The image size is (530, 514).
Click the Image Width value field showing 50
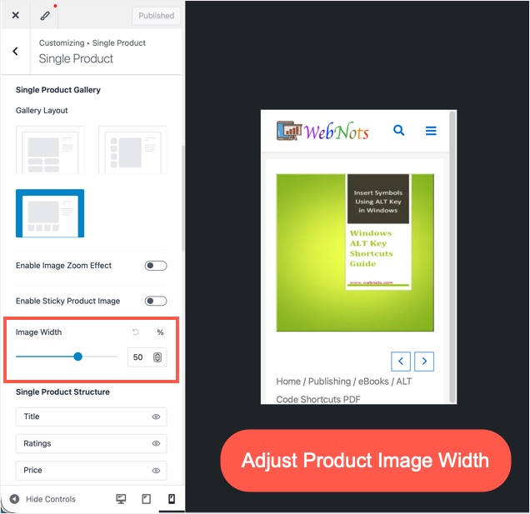tap(147, 357)
